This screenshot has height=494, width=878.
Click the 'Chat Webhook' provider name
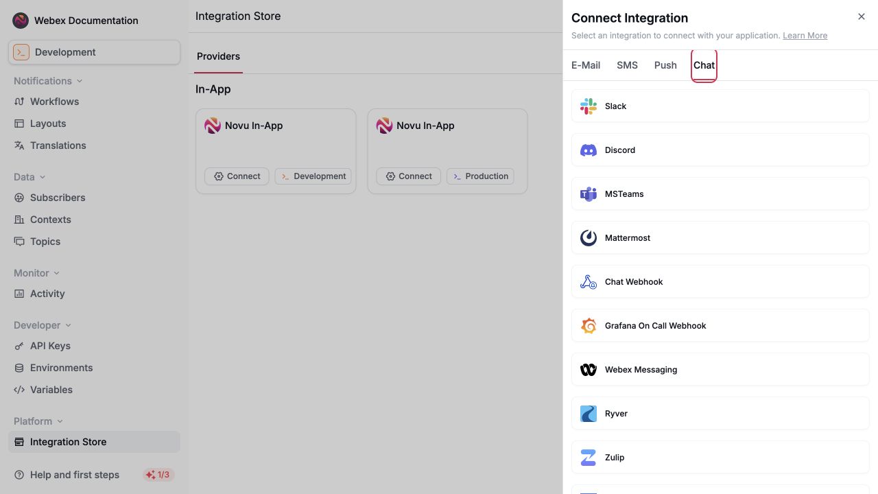point(634,282)
